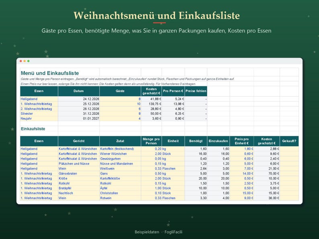Click the 'Menge pro Person' column header
Viewport: 319px width, 239px height.
tap(151, 141)
